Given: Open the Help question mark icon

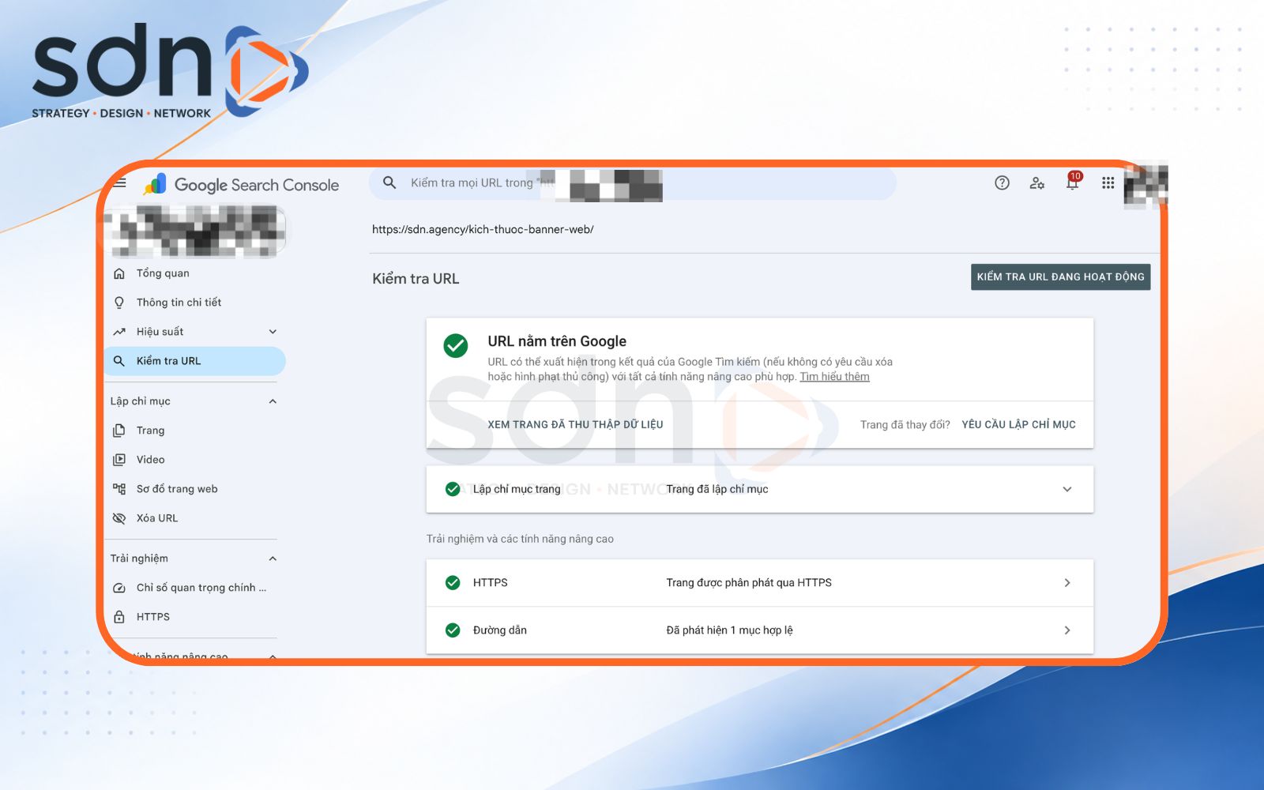Looking at the screenshot, I should click(1002, 183).
